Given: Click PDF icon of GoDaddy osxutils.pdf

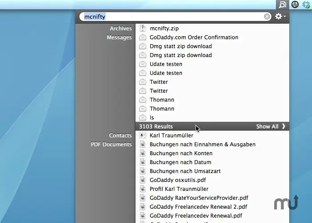Looking at the screenshot, I should [x=143, y=180].
